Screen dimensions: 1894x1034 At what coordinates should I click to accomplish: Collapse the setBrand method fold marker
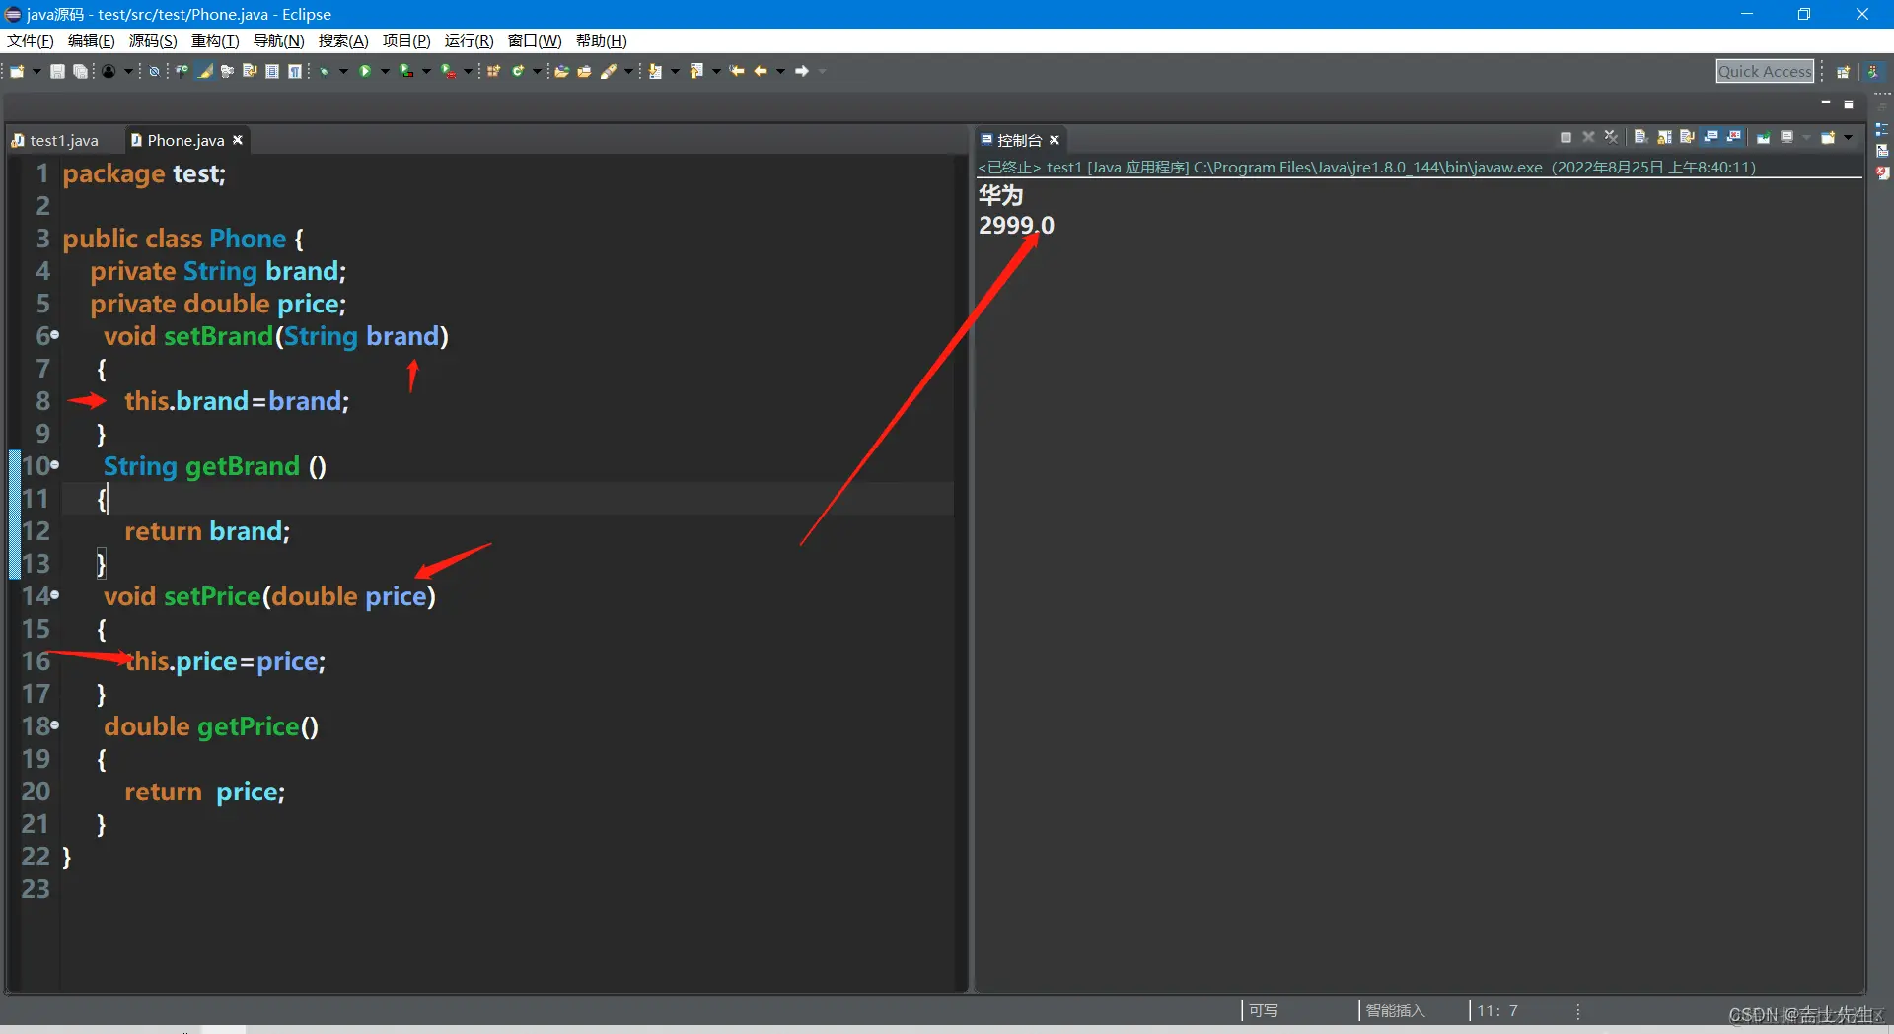pos(54,335)
